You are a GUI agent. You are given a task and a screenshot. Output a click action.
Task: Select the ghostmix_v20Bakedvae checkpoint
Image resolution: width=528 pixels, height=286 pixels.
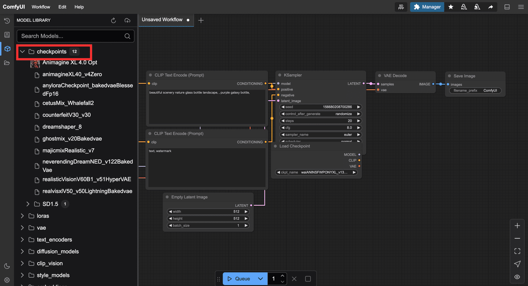coord(72,139)
